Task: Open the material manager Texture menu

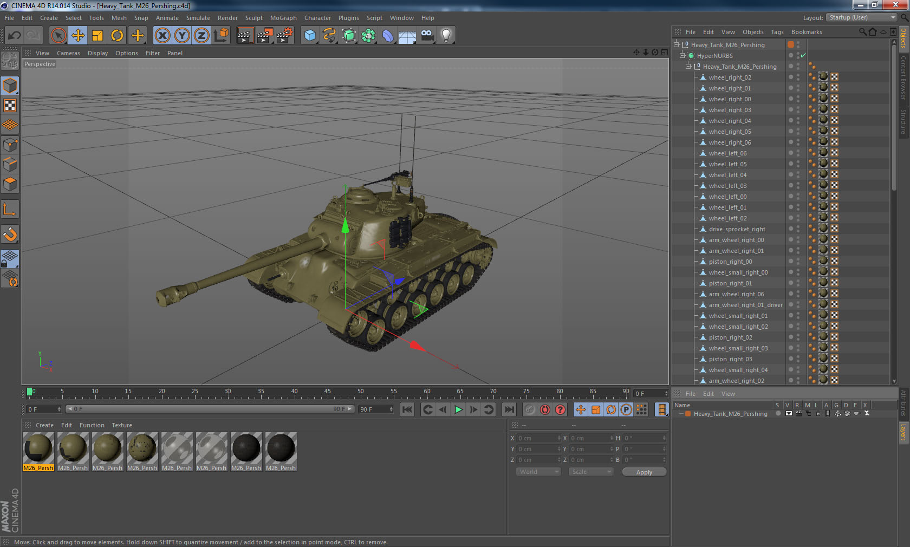Action: [x=122, y=425]
